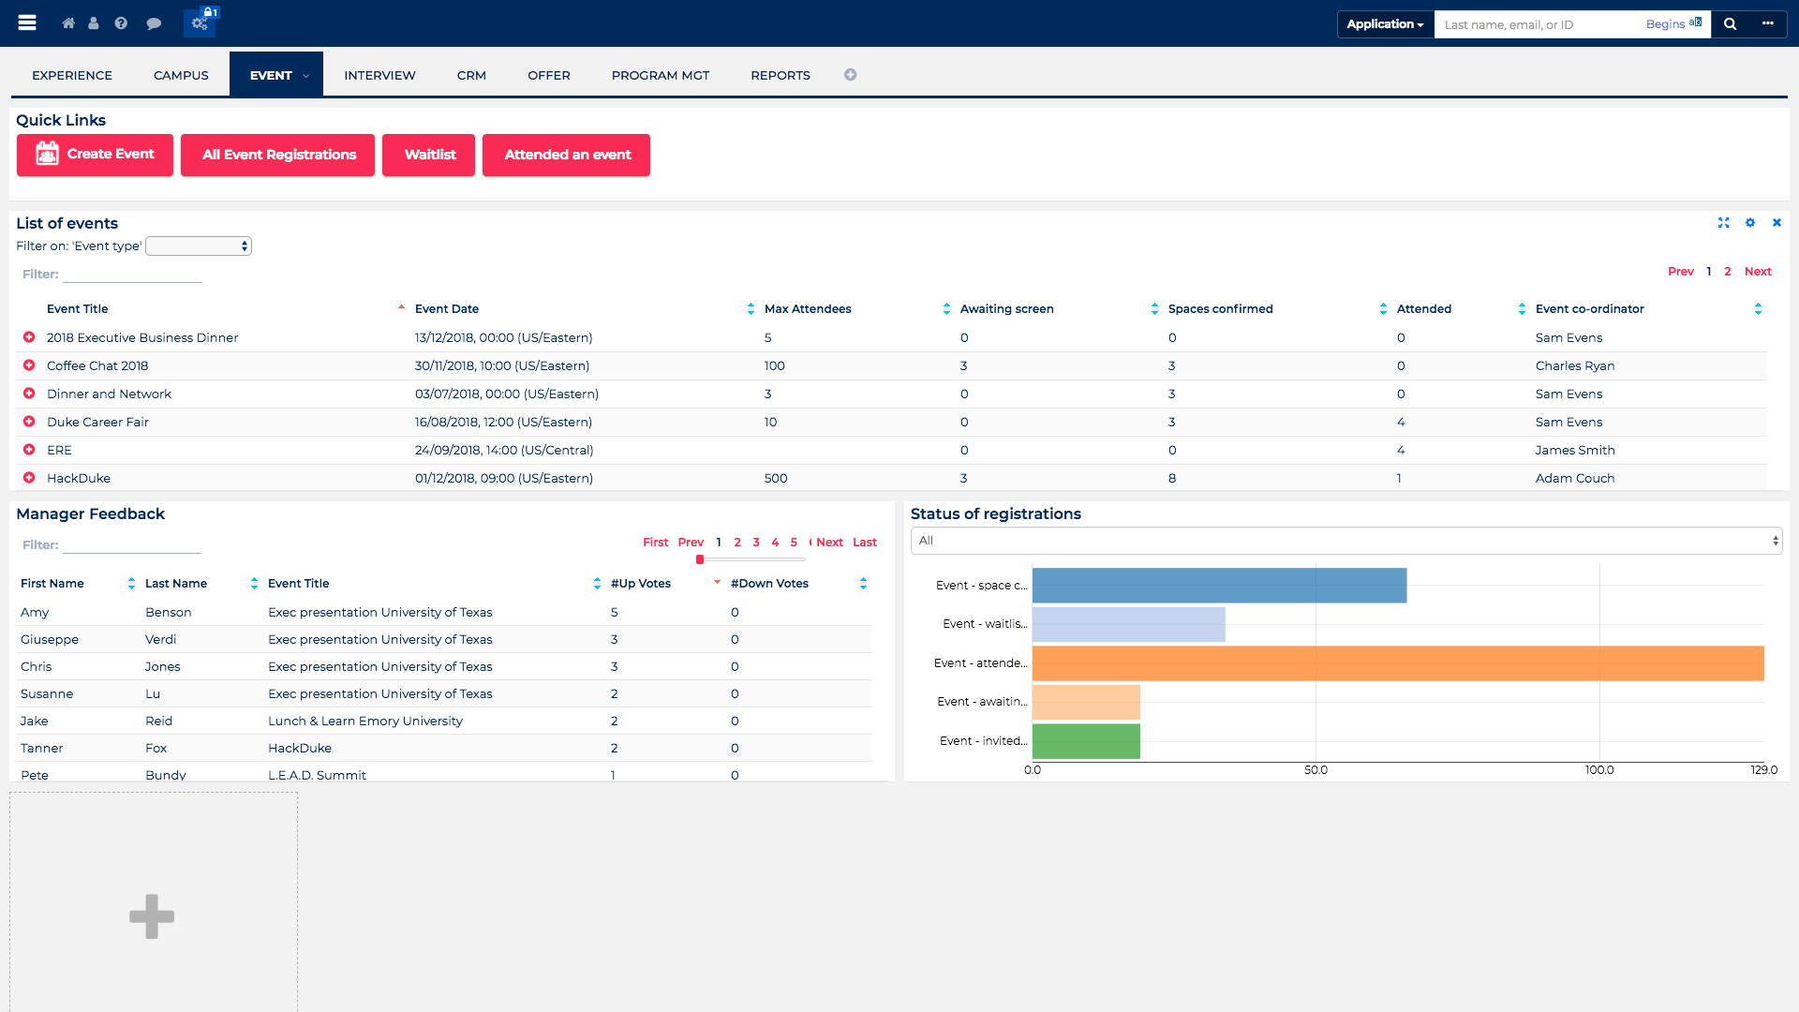
Task: Expand the Coffee Chat 2018 row
Action: [29, 365]
